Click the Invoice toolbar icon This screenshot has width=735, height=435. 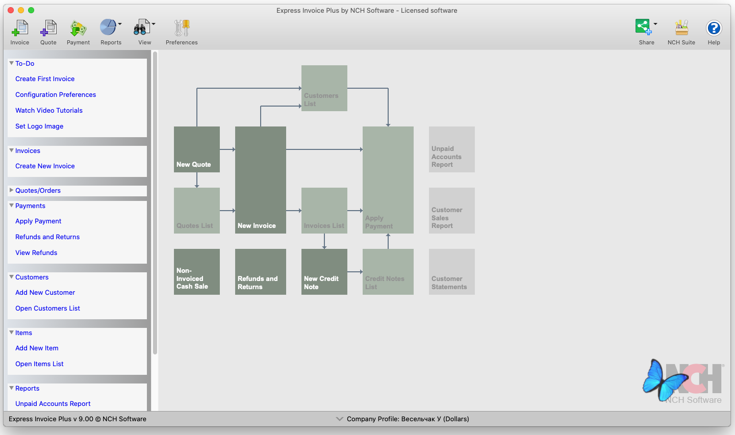coord(20,28)
